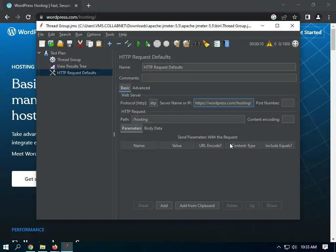The height and width of the screenshot is (252, 336).
Task: Collapse the Test Plan tree node
Action: point(39,53)
